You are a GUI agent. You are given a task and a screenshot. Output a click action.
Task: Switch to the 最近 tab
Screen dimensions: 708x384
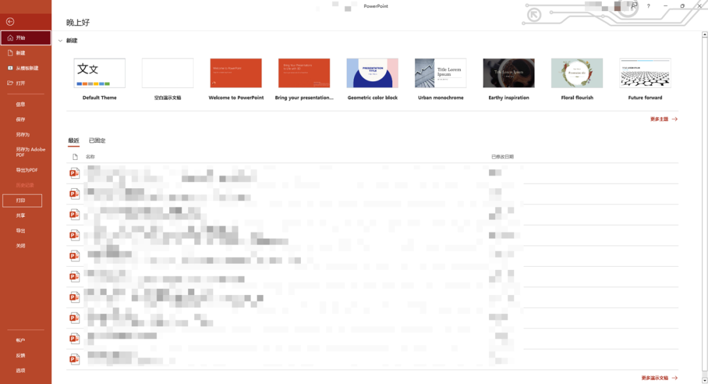coord(73,141)
